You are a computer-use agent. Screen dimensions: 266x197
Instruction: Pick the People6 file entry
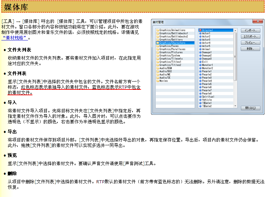(x=216, y=87)
